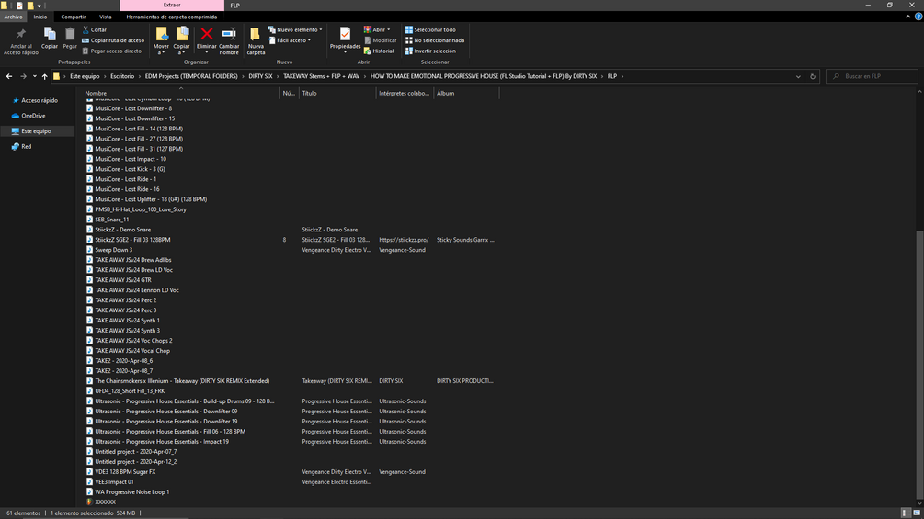Click the Nueva carpeta icon
The image size is (924, 519).
[x=256, y=34]
